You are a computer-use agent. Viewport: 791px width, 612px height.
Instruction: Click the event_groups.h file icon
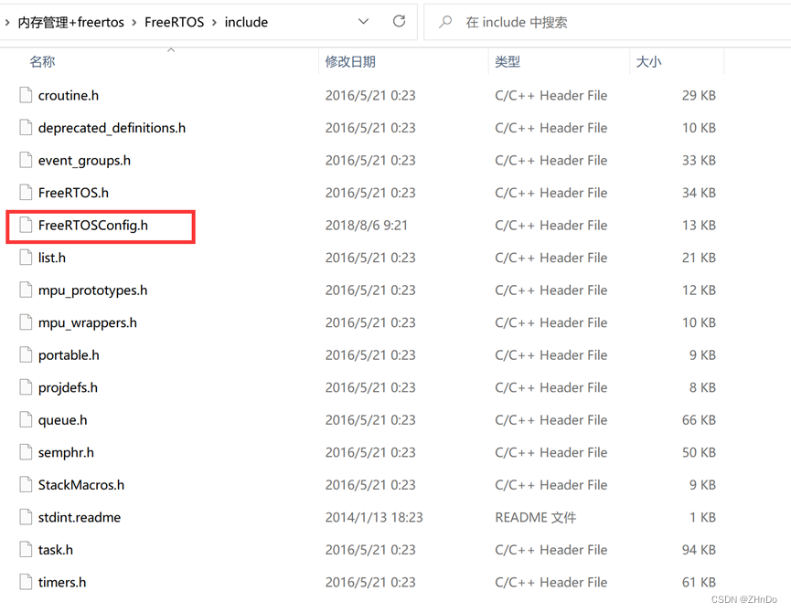coord(26,160)
